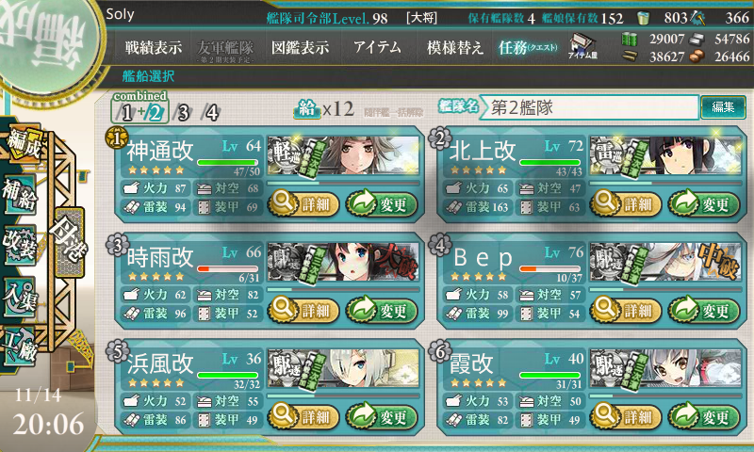Select fleet tab number 3
The height and width of the screenshot is (452, 754).
tap(183, 112)
